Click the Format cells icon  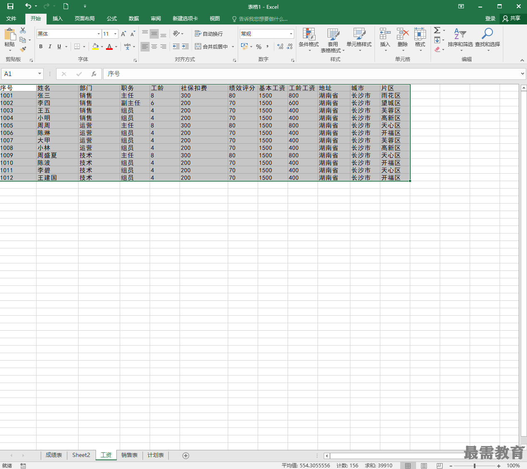pyautogui.click(x=420, y=34)
